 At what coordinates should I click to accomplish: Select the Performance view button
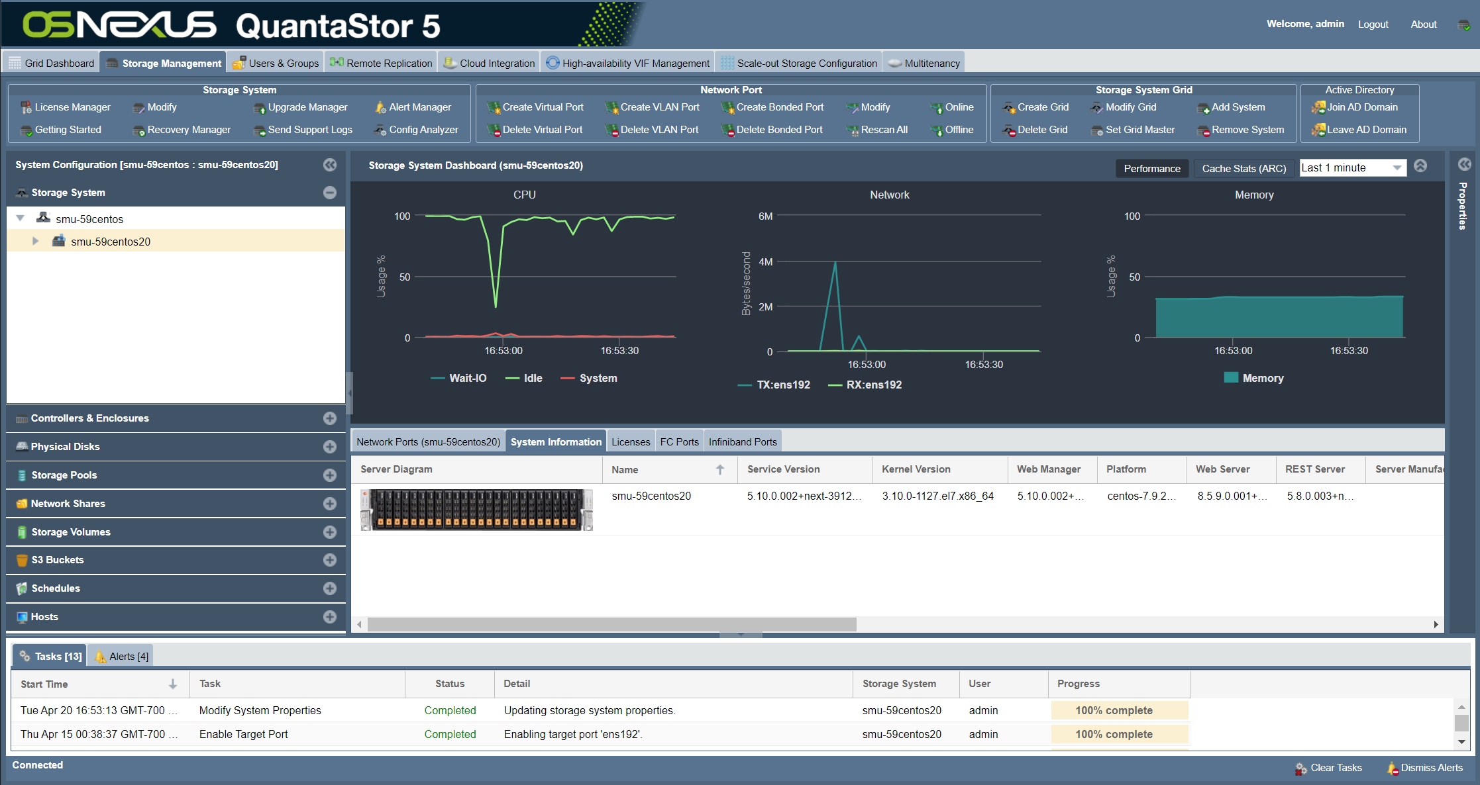coord(1152,168)
